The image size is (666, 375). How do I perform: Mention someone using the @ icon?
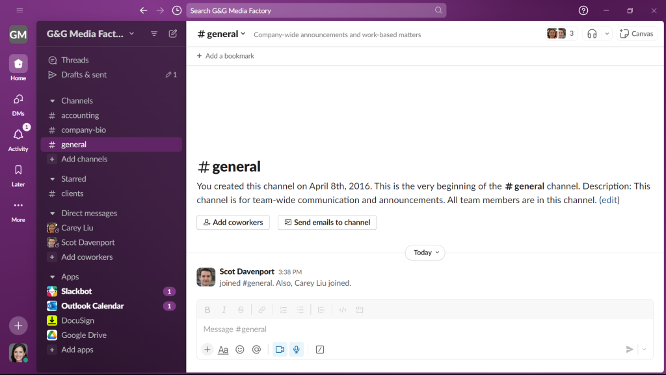pyautogui.click(x=256, y=350)
